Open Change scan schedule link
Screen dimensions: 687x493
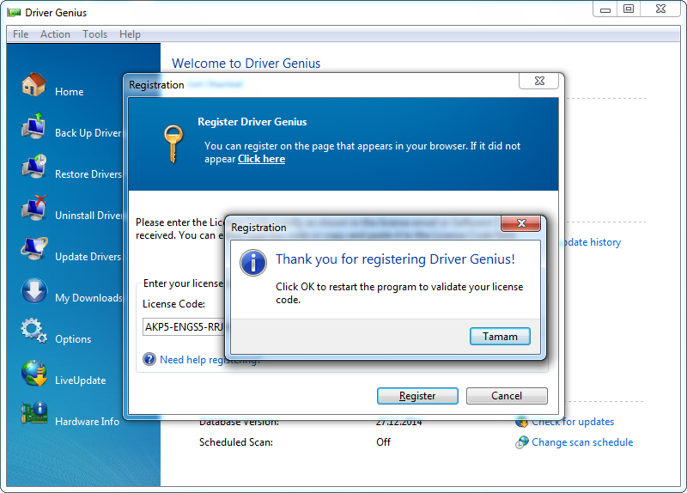click(x=581, y=442)
